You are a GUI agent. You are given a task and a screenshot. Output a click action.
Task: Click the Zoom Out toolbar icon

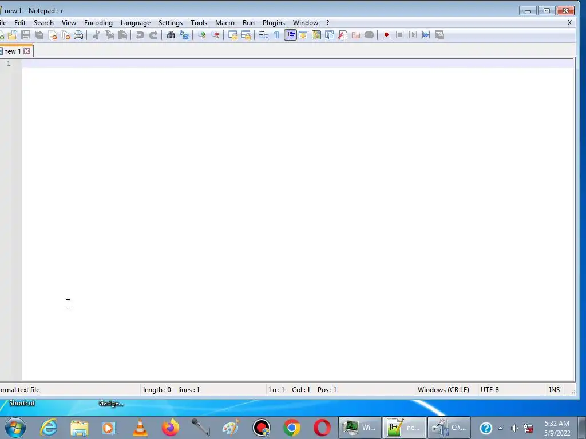215,35
